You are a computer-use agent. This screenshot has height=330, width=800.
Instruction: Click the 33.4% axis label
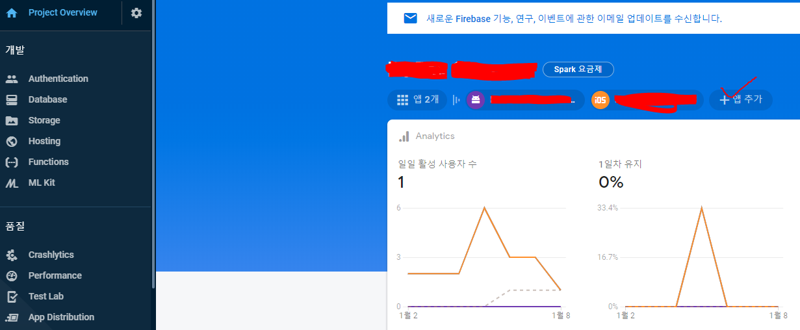[608, 208]
